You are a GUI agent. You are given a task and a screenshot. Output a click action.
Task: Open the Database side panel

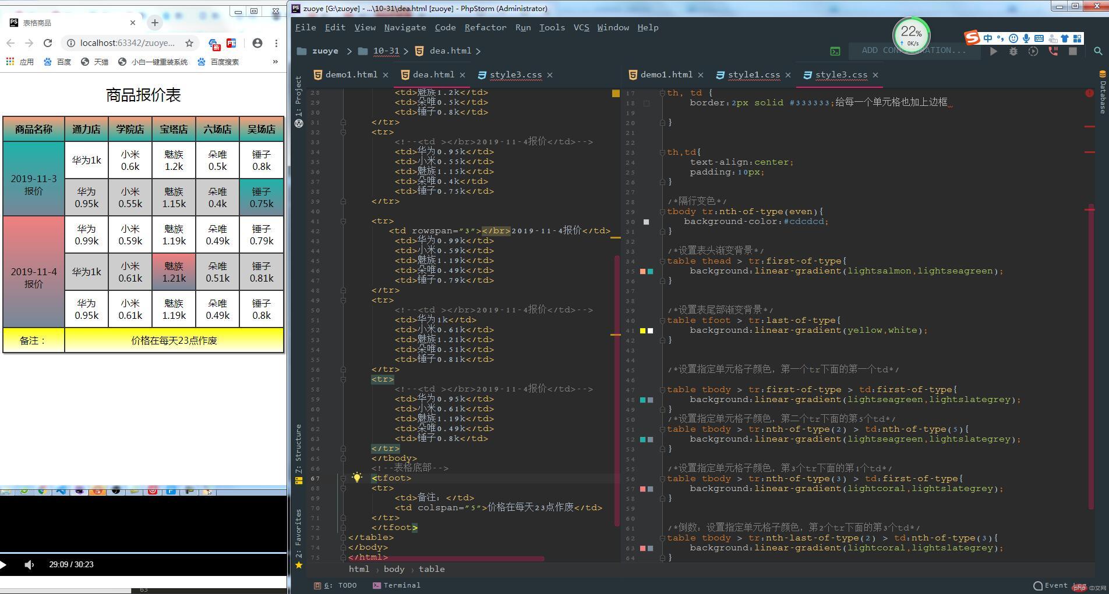(x=1103, y=93)
